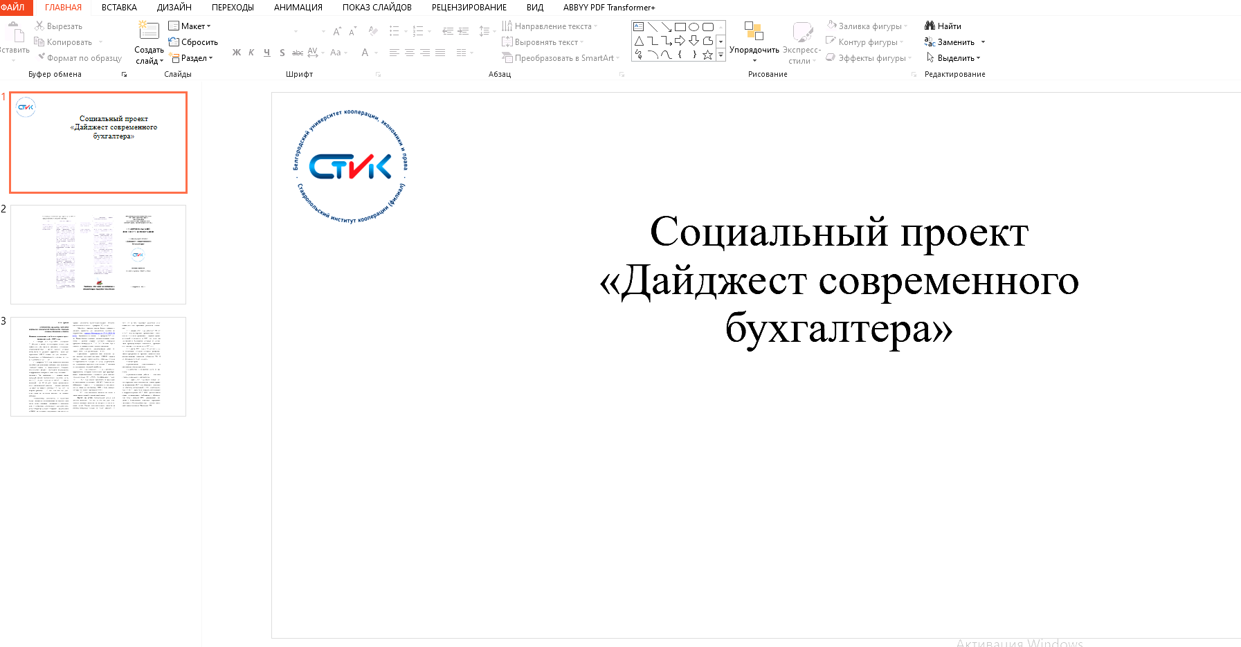The image size is (1241, 647).
Task: Open the font color A dropdown
Action: (377, 53)
